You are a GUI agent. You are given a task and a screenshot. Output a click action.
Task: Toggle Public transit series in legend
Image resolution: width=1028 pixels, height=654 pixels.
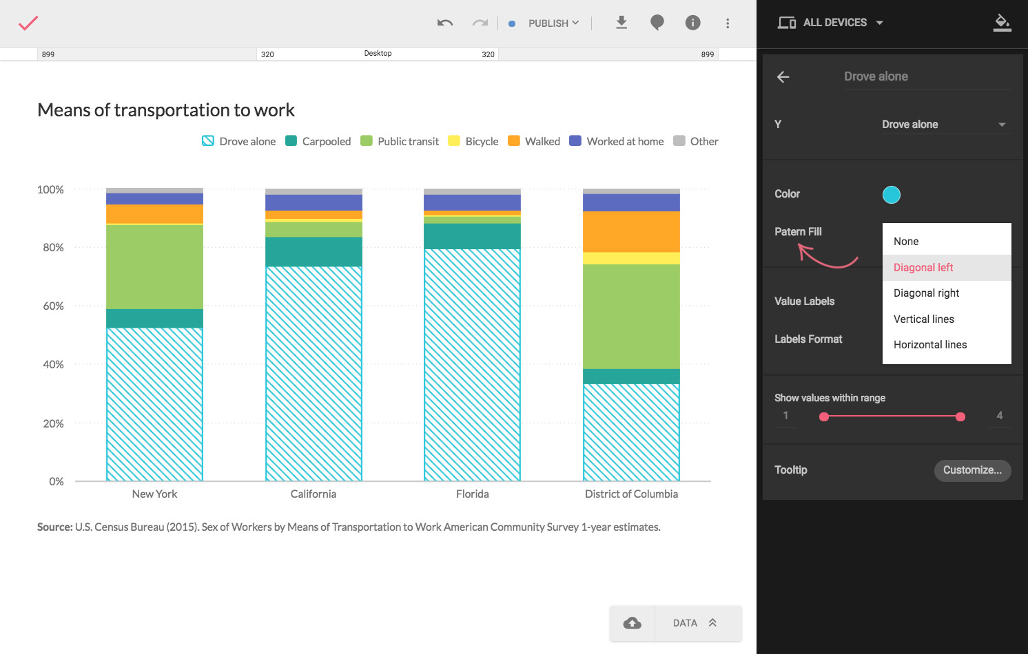pos(400,141)
